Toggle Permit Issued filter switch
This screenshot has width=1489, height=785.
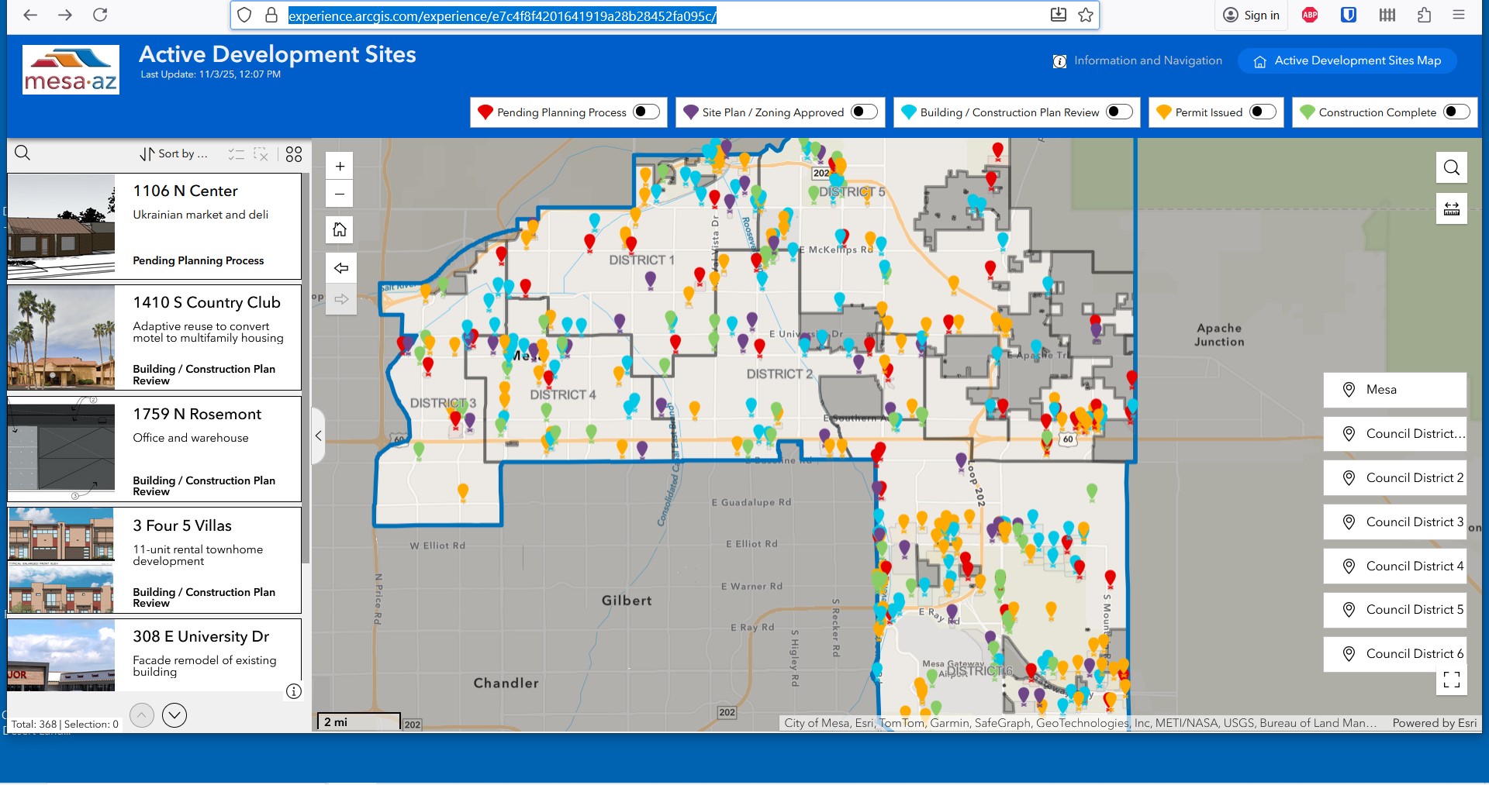tap(1262, 112)
